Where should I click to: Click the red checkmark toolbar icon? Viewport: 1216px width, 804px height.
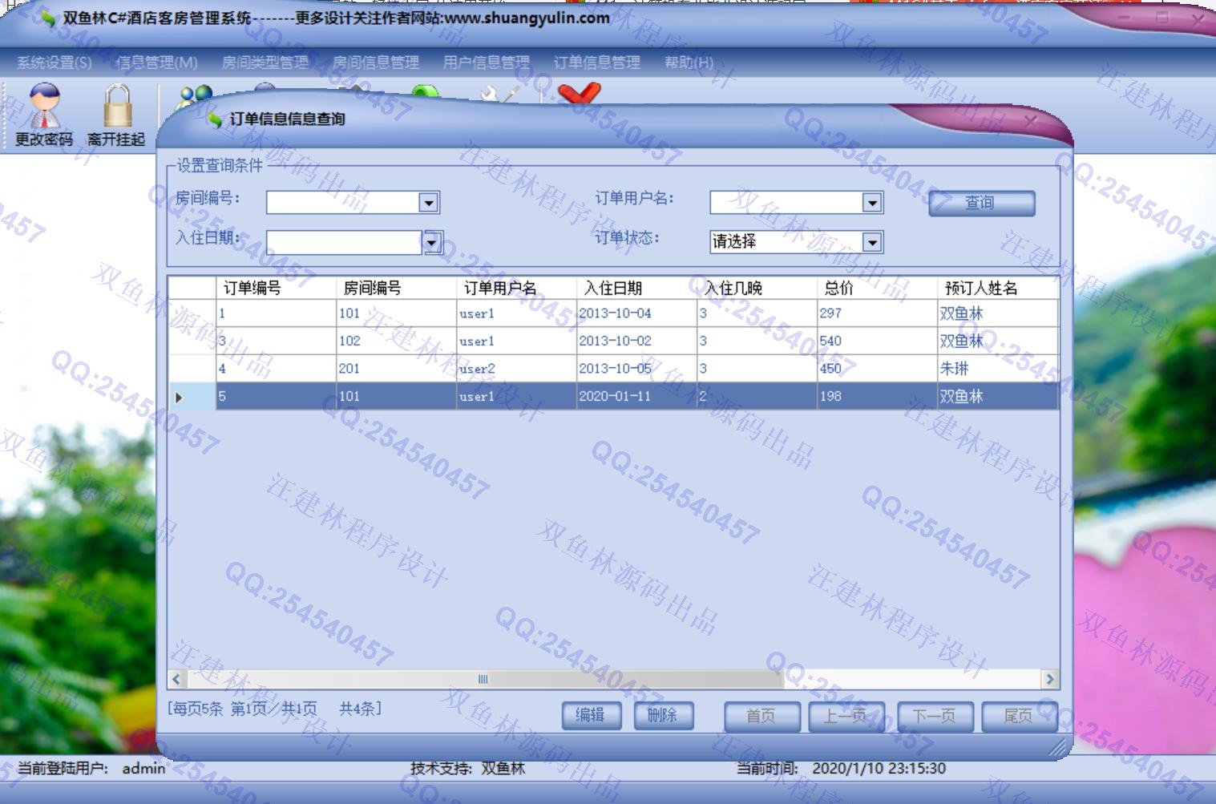coord(580,93)
